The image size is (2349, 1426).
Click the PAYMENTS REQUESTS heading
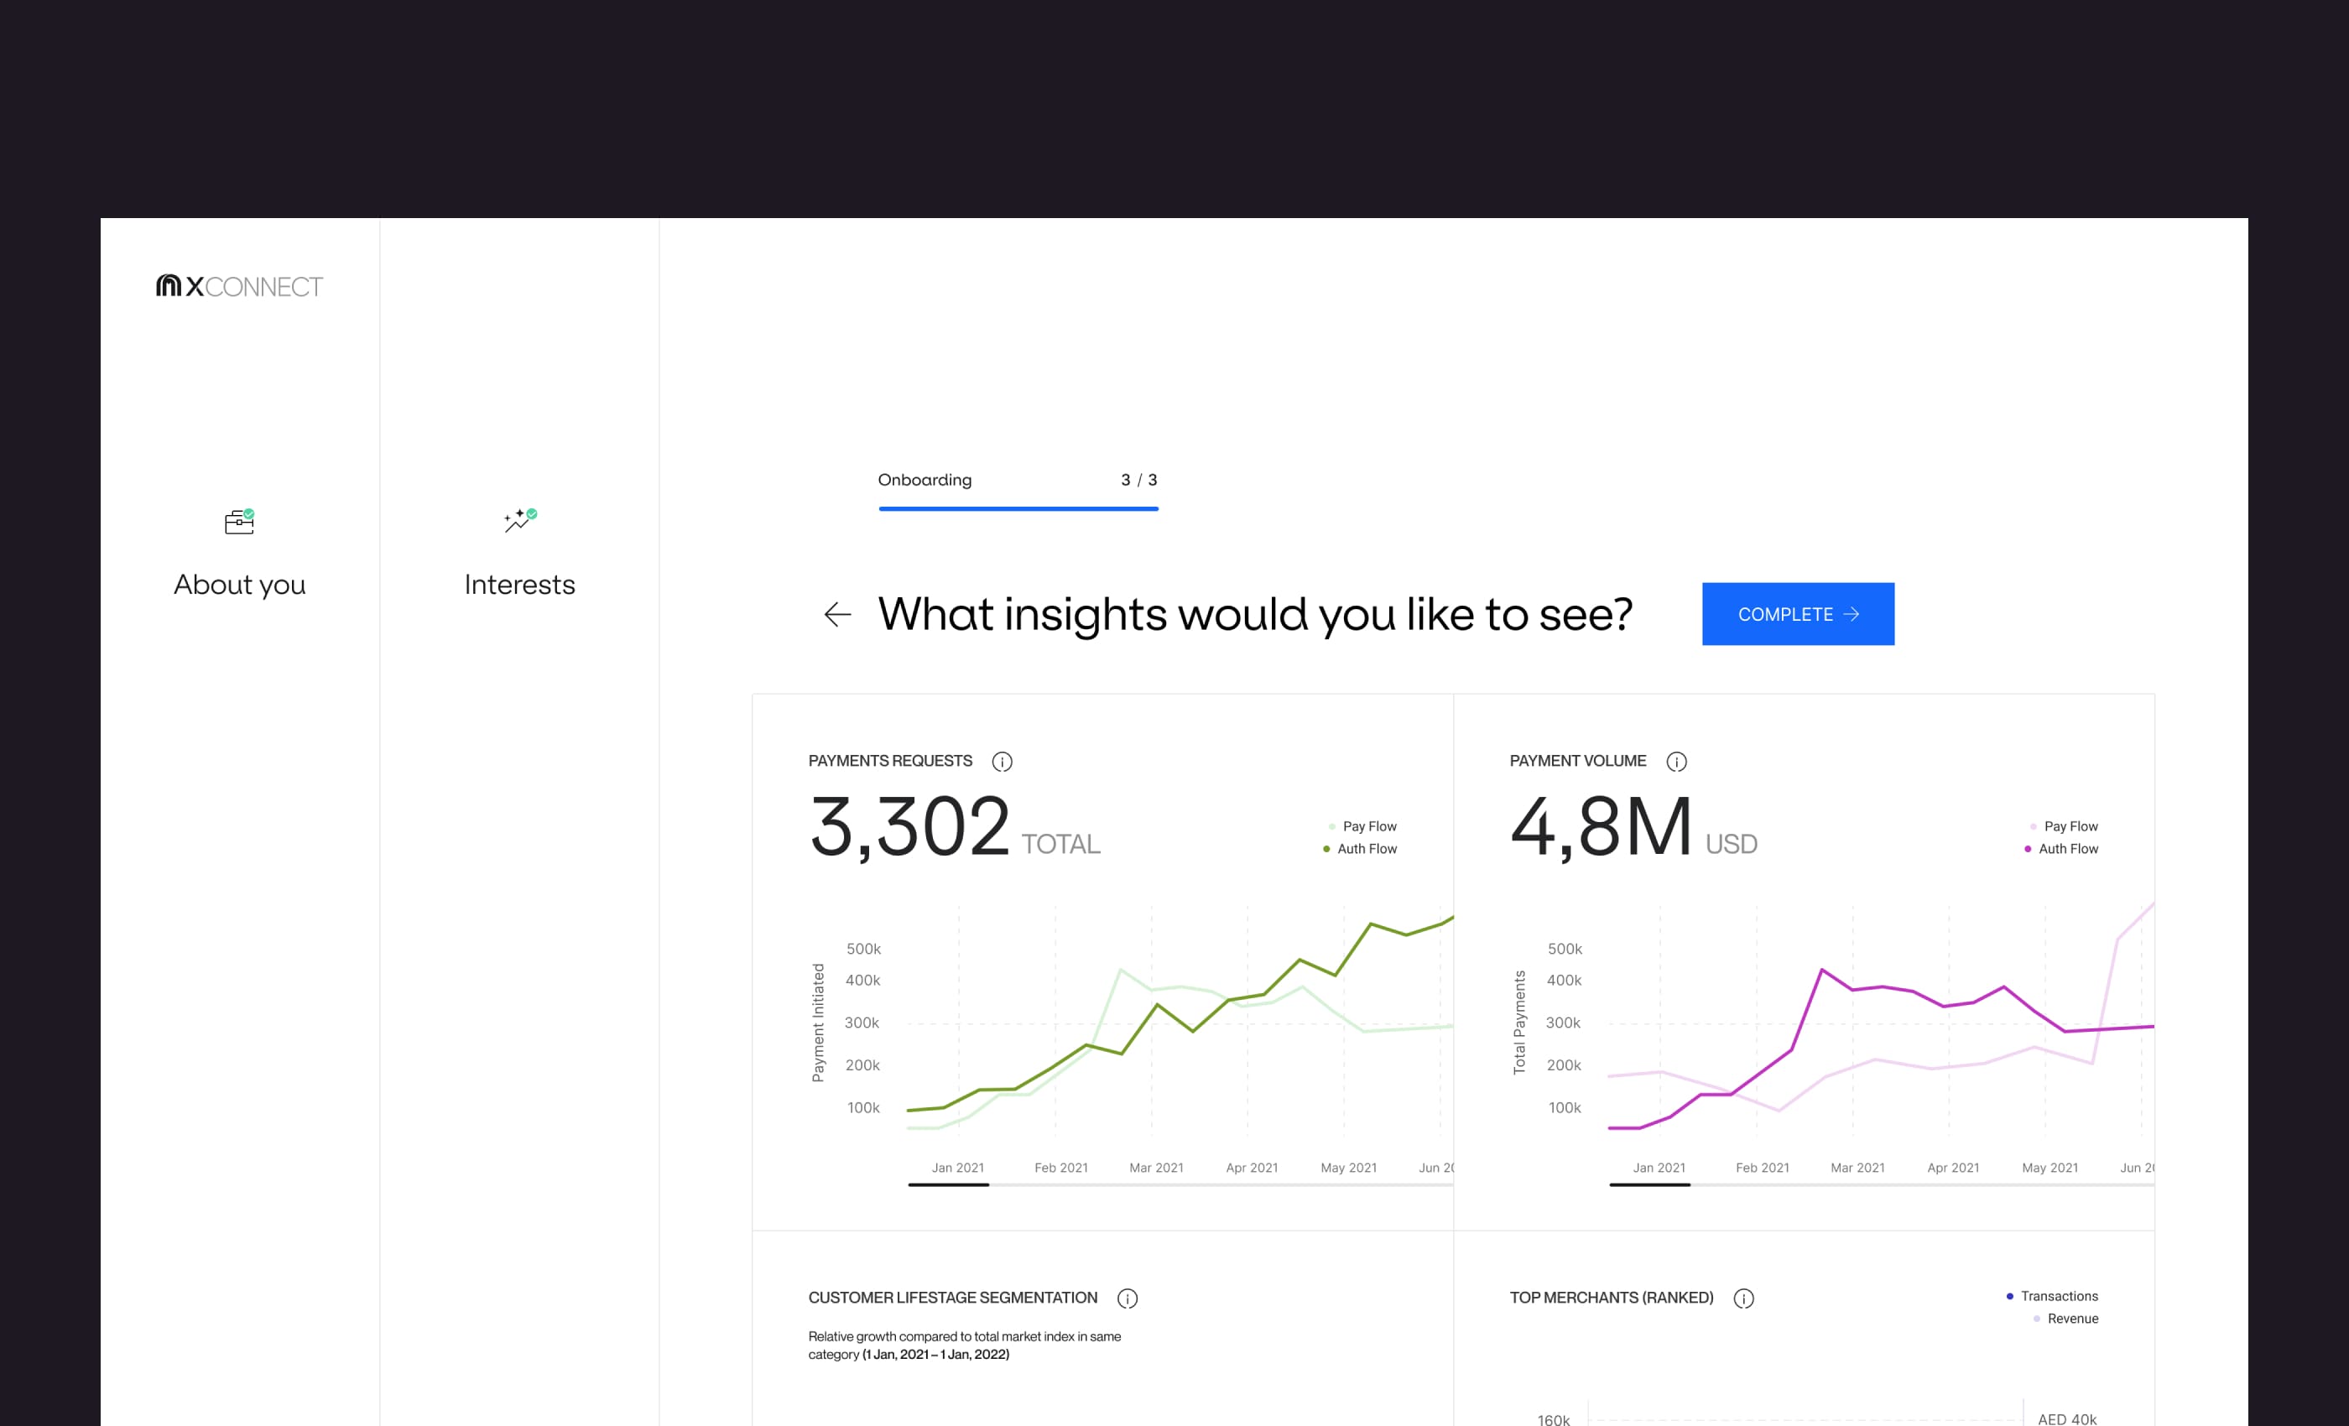(x=890, y=761)
